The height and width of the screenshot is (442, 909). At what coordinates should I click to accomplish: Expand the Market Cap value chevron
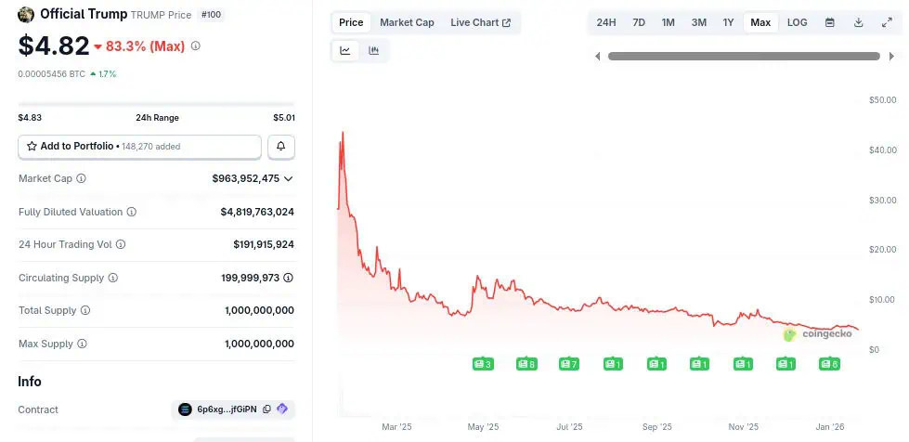coord(289,178)
